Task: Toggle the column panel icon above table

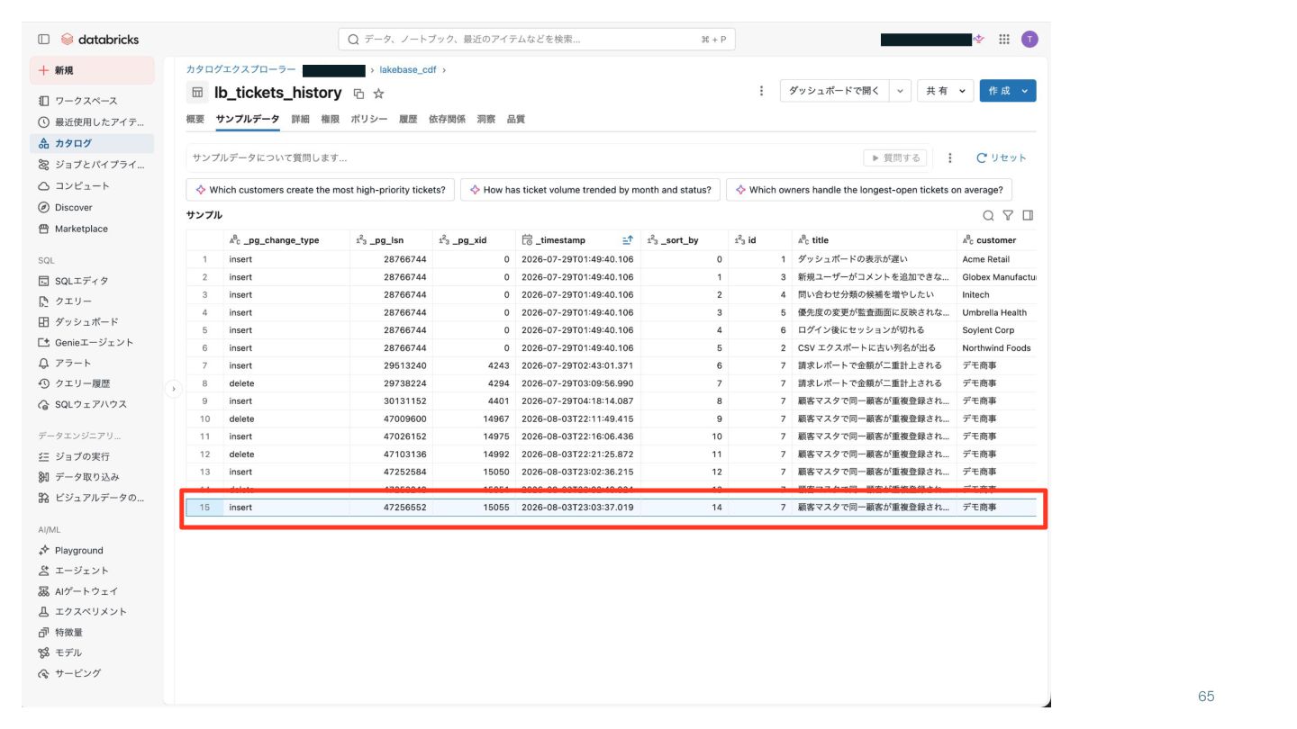Action: [x=1028, y=215]
